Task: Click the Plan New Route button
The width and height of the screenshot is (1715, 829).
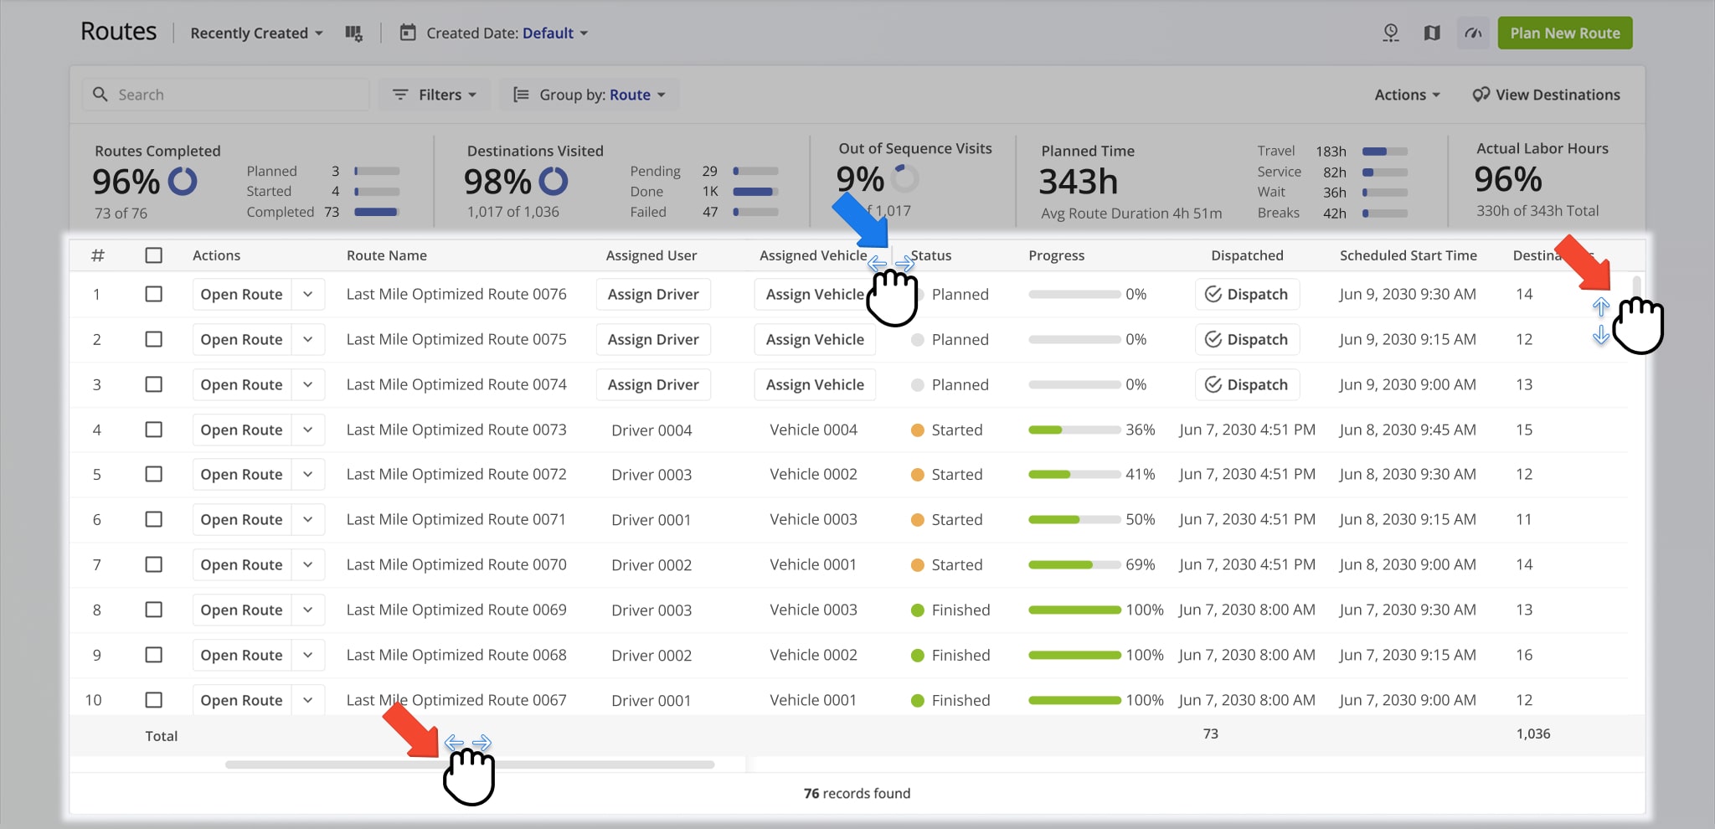Action: (1565, 33)
